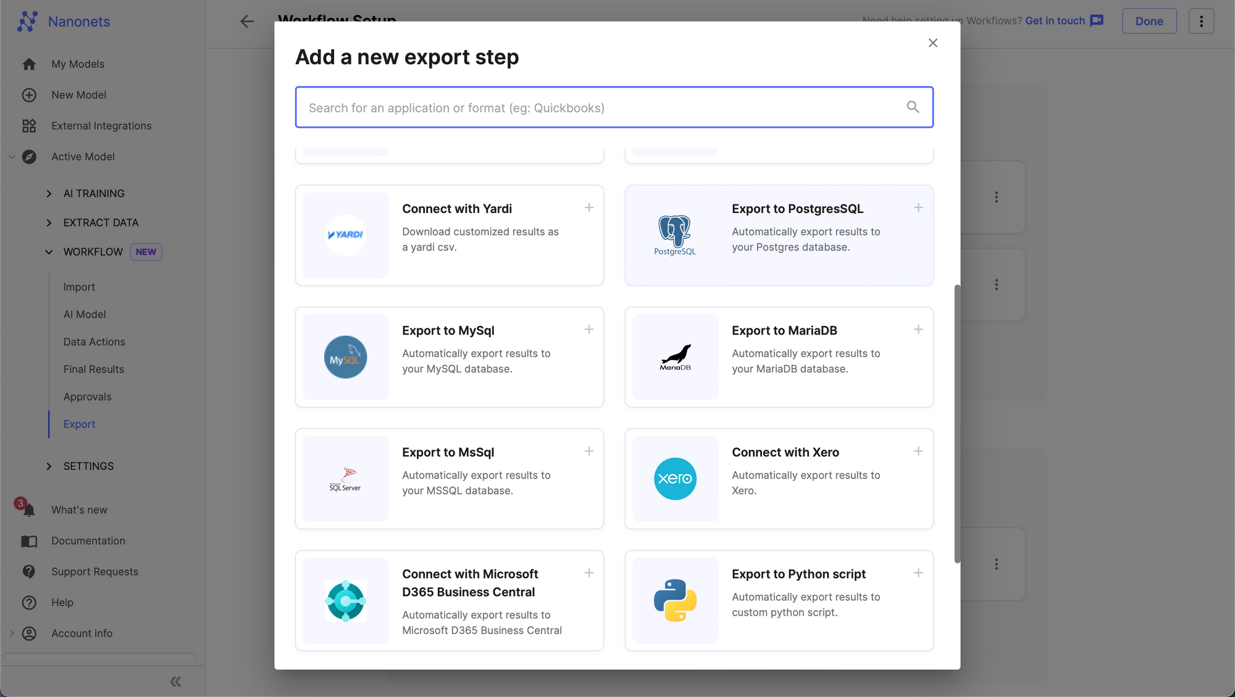Click the Yardi logo thumbnail
Screen dimensions: 1235x697
pos(345,235)
